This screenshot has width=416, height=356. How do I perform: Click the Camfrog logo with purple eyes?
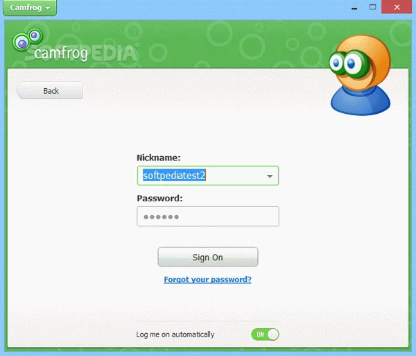coord(51,45)
